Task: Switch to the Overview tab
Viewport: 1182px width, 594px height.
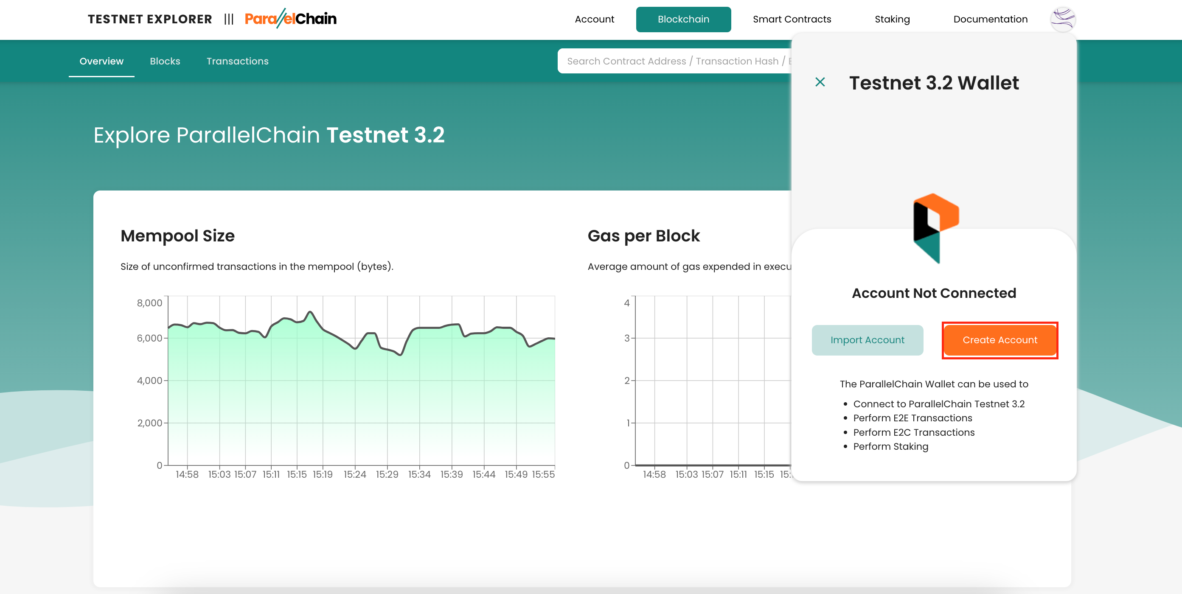Action: pos(101,61)
